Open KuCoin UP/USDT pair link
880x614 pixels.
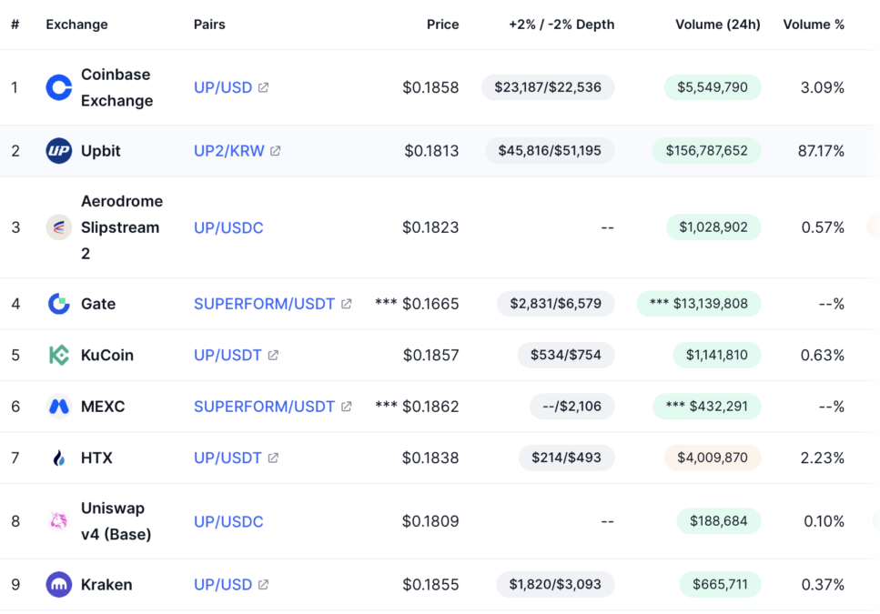coord(228,355)
